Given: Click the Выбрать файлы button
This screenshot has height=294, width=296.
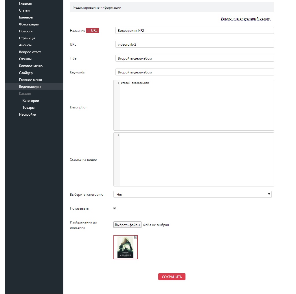Looking at the screenshot, I should [x=127, y=225].
